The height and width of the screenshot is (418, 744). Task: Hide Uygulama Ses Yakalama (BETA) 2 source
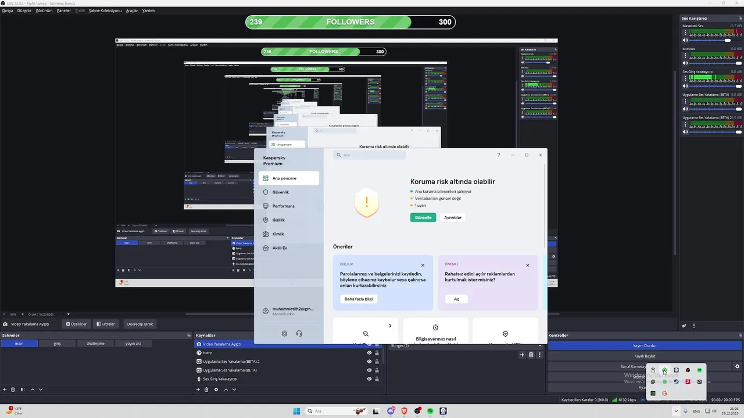coord(369,361)
